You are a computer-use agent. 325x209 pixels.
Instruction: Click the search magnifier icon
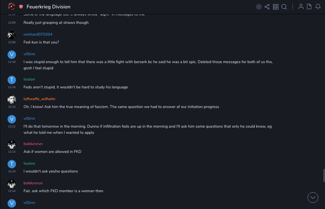(284, 7)
